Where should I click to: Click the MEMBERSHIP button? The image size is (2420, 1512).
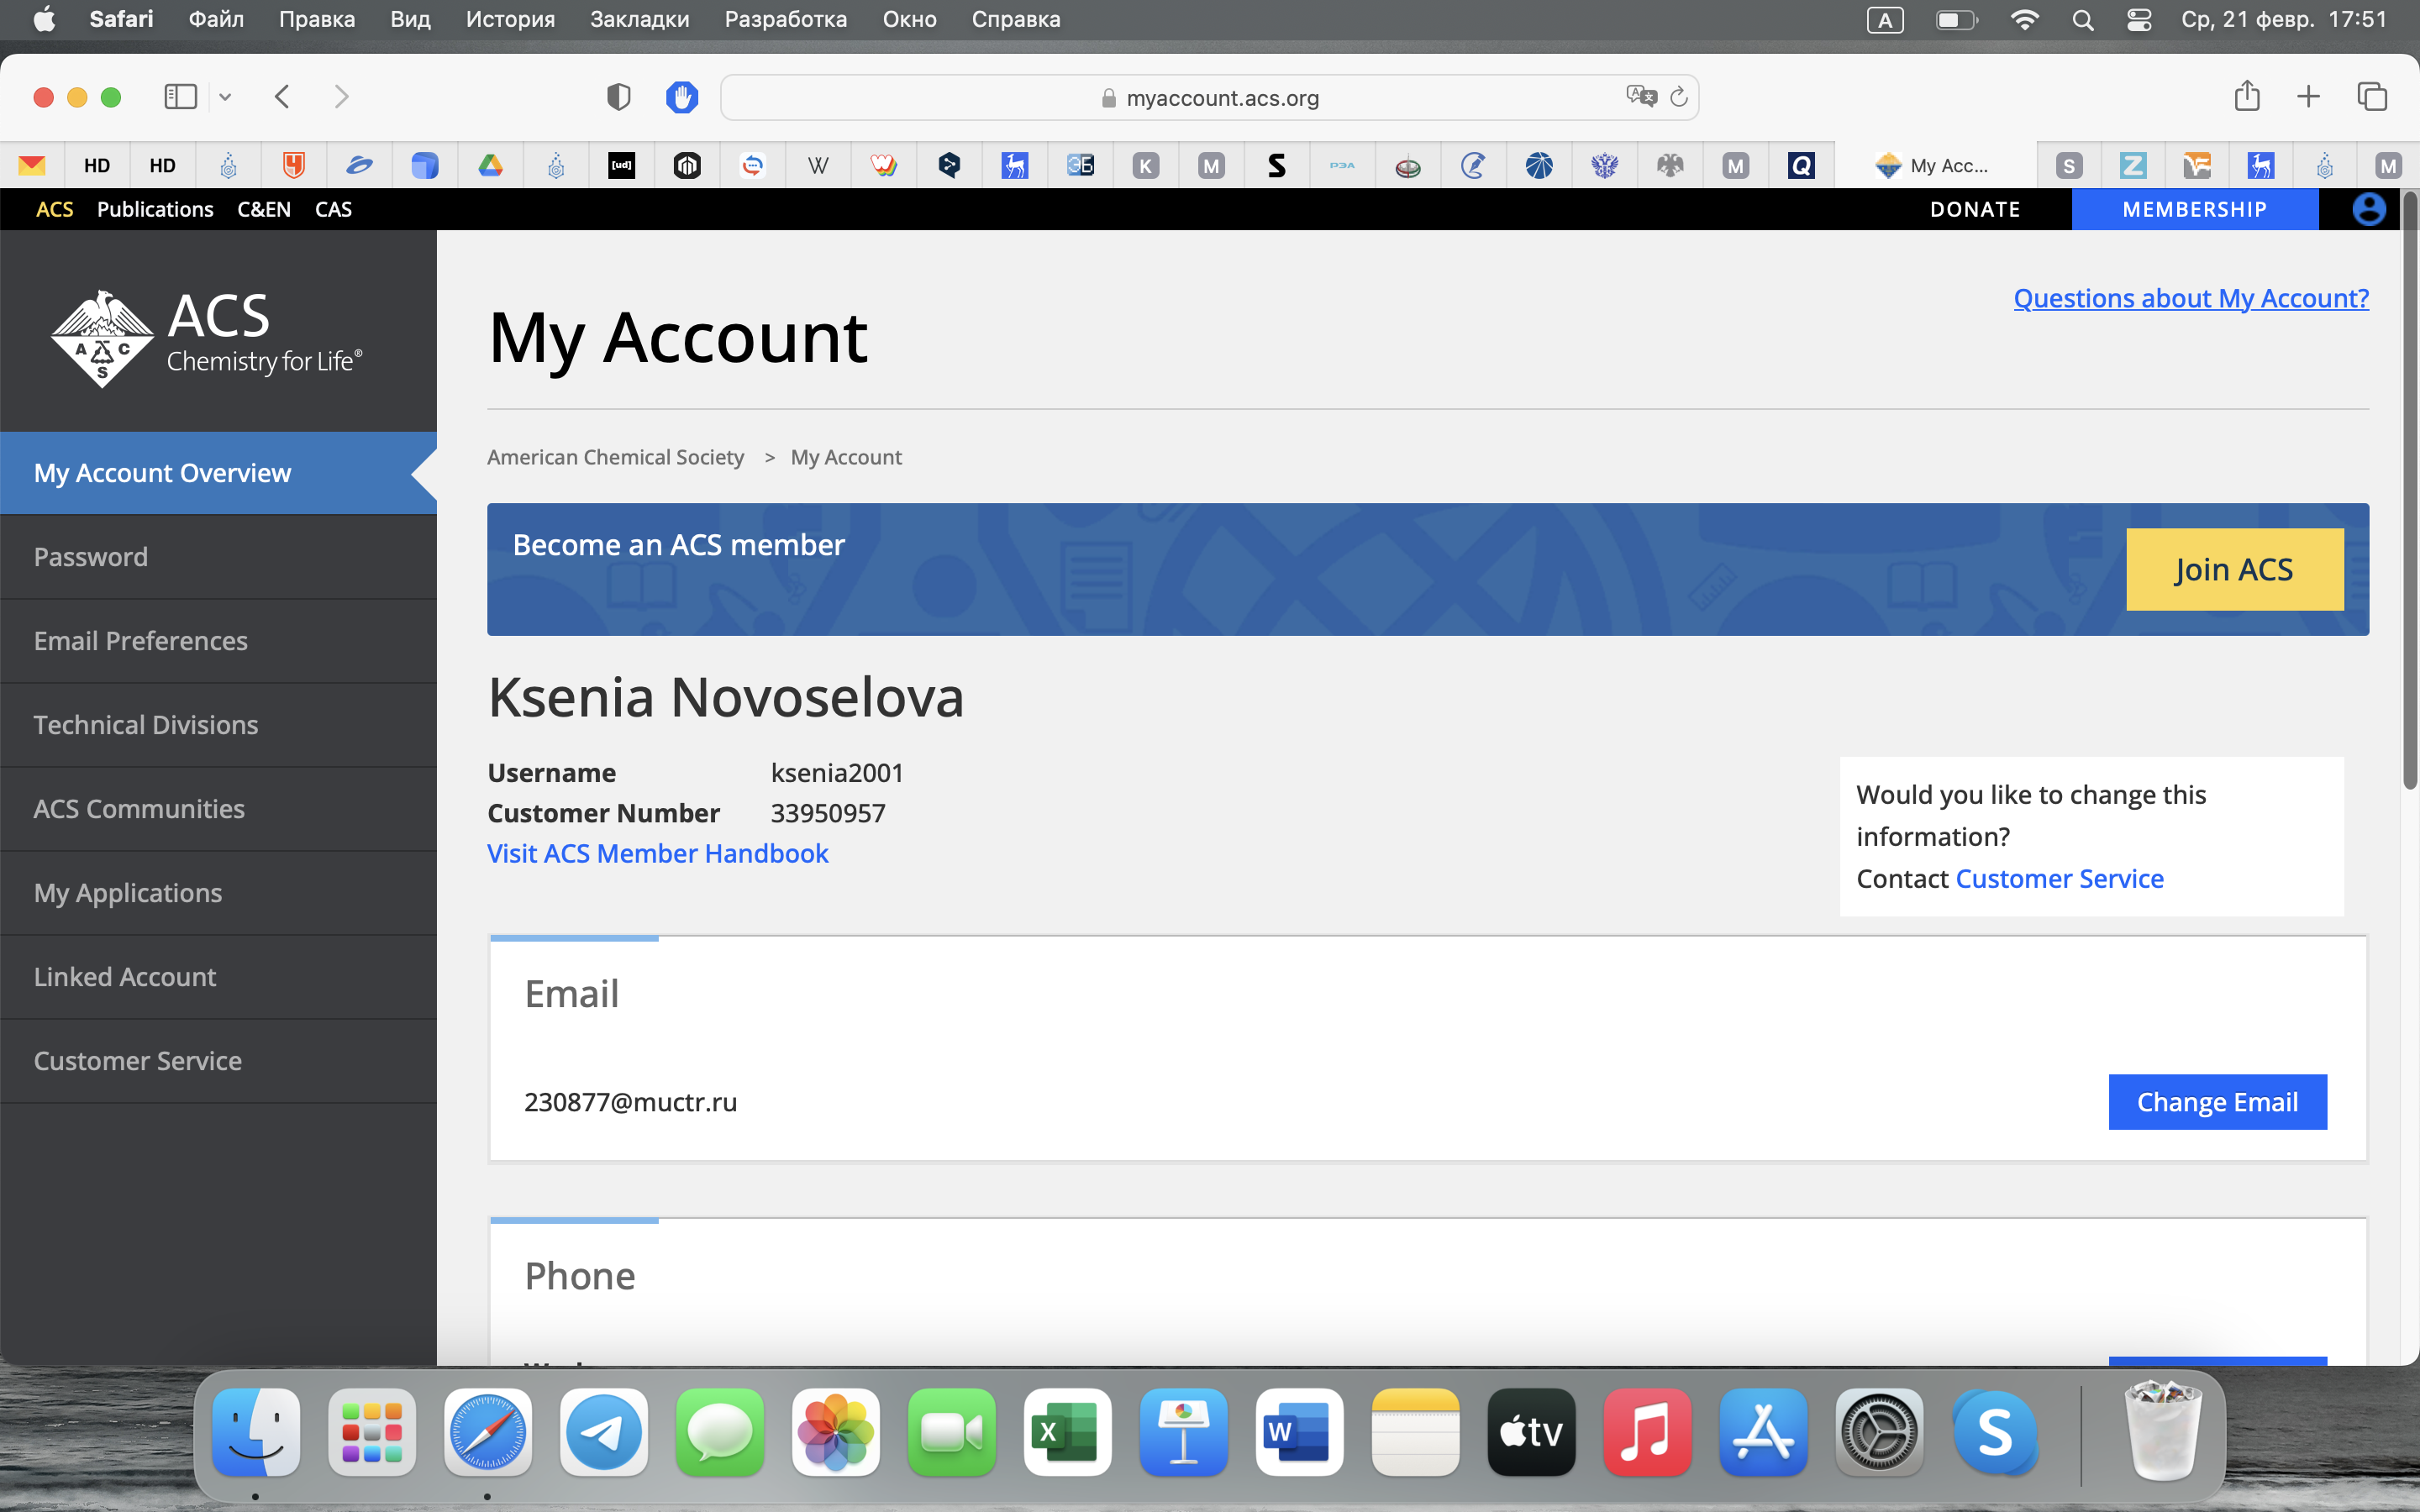tap(2194, 209)
